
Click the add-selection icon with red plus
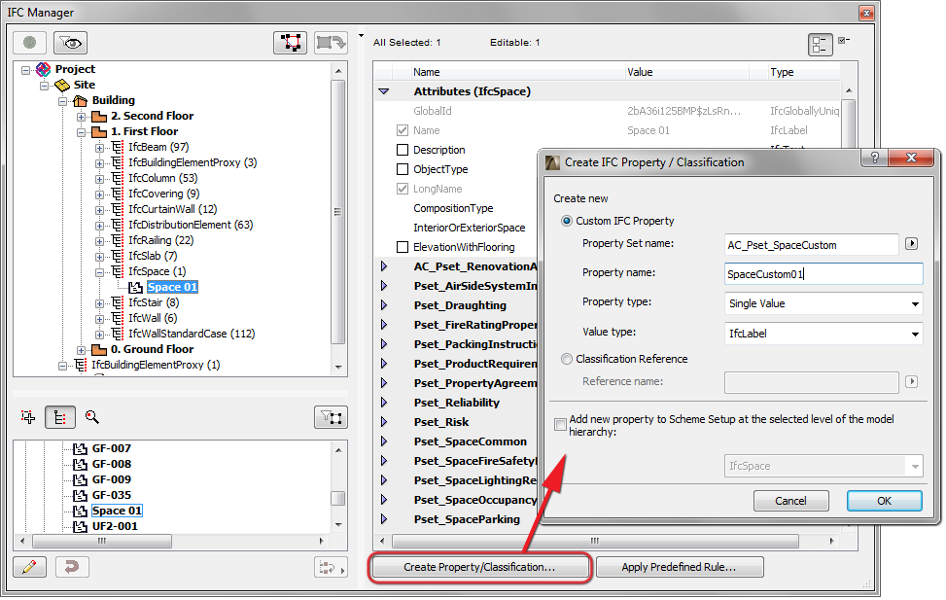[28, 417]
